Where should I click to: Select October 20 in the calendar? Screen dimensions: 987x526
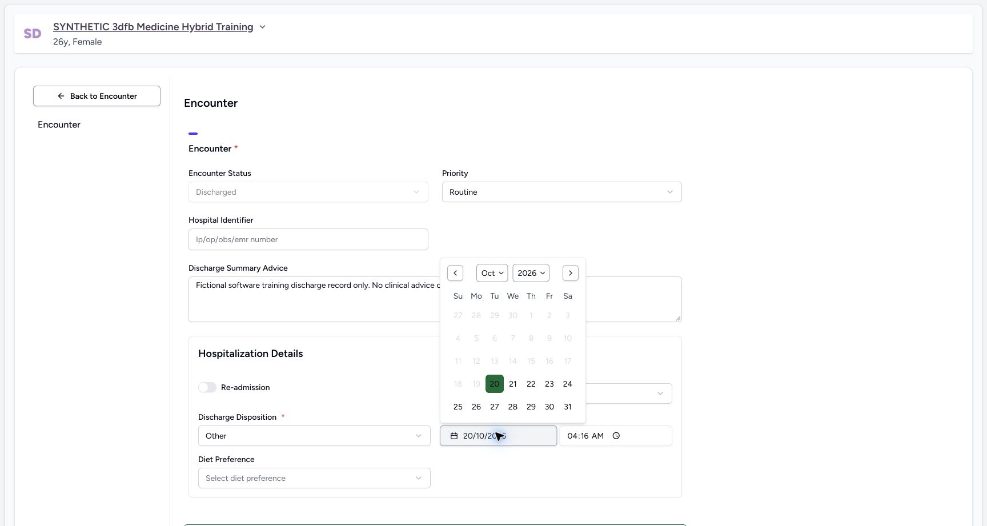click(495, 384)
